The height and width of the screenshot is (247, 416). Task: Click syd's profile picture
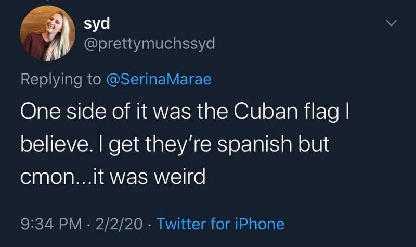point(42,36)
